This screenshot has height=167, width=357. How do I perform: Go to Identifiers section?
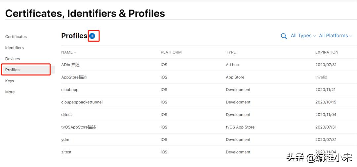tap(15, 48)
